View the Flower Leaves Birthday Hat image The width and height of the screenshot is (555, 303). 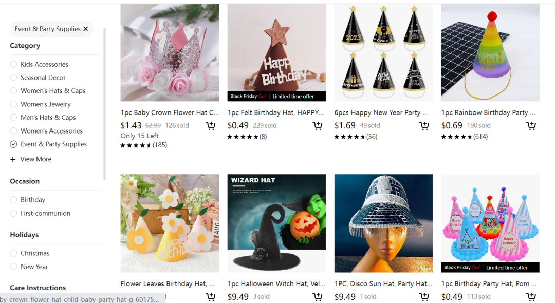point(170,223)
